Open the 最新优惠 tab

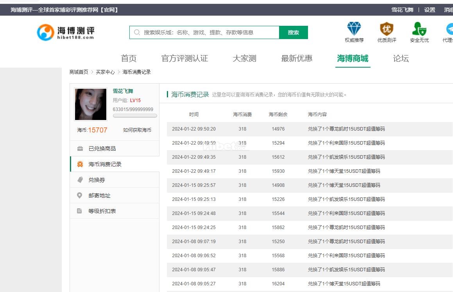click(297, 59)
